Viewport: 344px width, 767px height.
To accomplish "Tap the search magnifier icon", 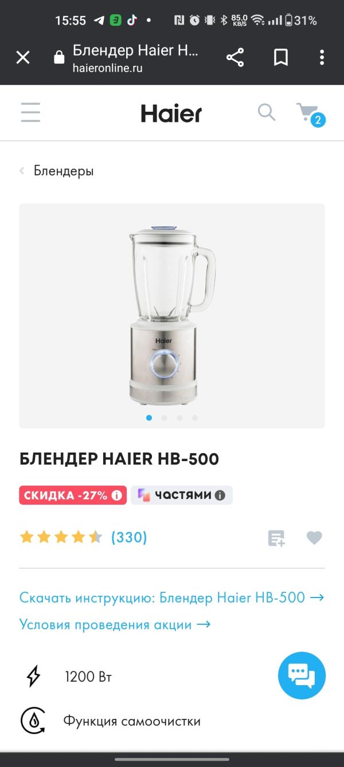I will click(267, 112).
